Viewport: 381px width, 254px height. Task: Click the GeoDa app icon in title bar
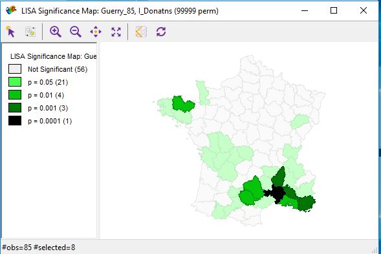click(x=11, y=10)
